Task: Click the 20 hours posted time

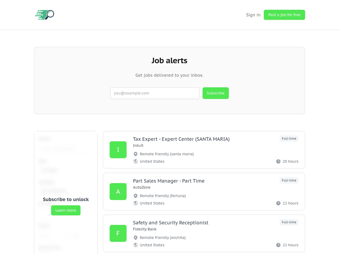Action: pyautogui.click(x=291, y=161)
